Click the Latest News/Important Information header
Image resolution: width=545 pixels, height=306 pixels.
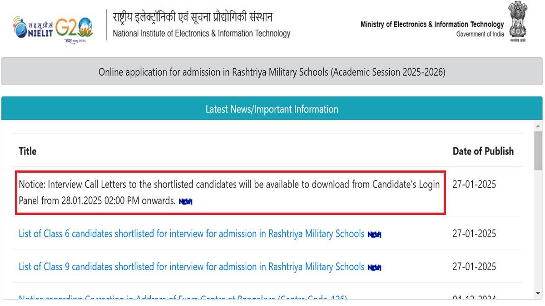272,109
